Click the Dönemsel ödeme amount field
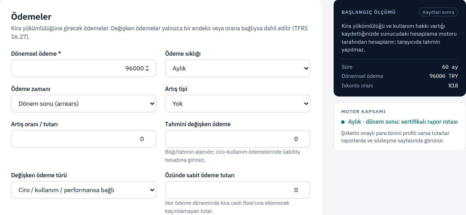 tap(83, 68)
